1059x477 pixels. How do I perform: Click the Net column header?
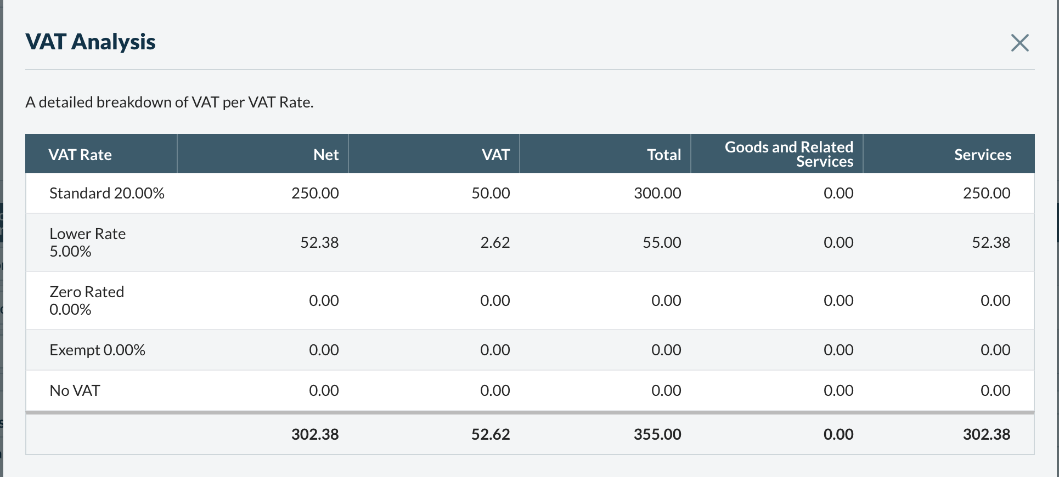325,155
